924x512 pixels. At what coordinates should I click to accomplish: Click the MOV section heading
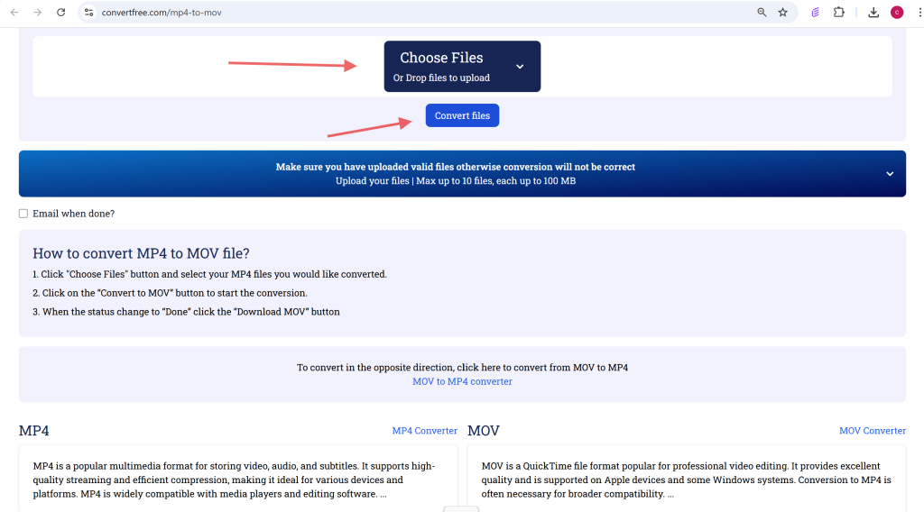[x=484, y=431]
